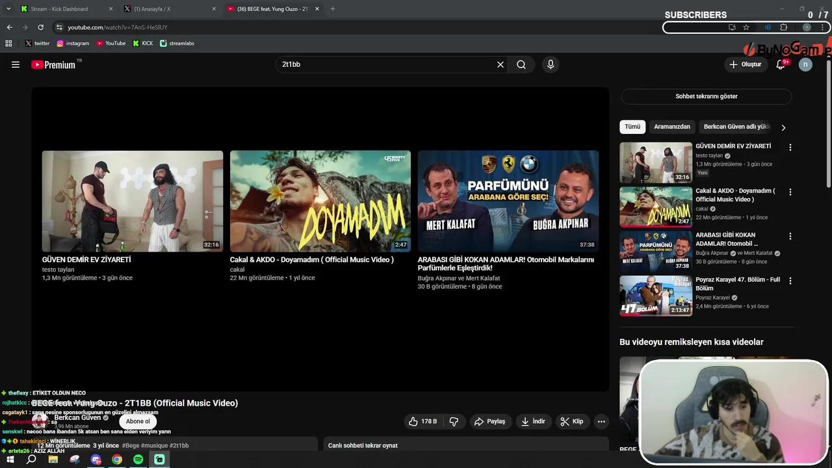The height and width of the screenshot is (468, 832).
Task: Install app icon in address bar
Action: tap(732, 27)
